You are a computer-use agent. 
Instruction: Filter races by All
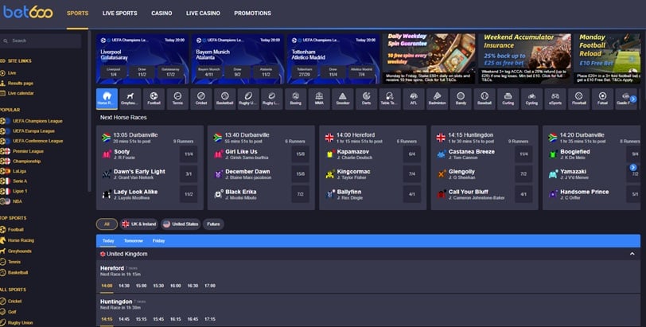[x=107, y=224]
